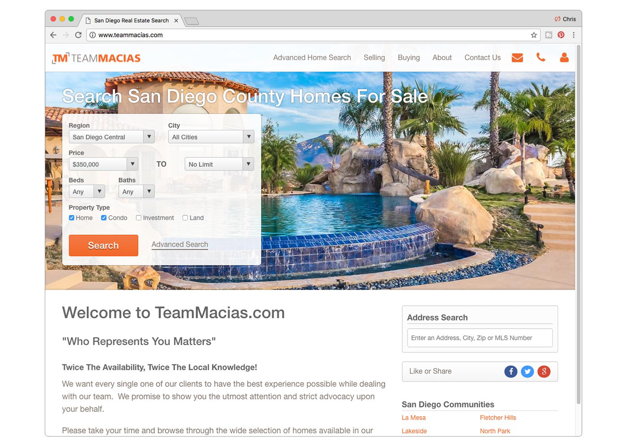
Task: Uncheck the Condo checkbox
Action: [x=103, y=218]
